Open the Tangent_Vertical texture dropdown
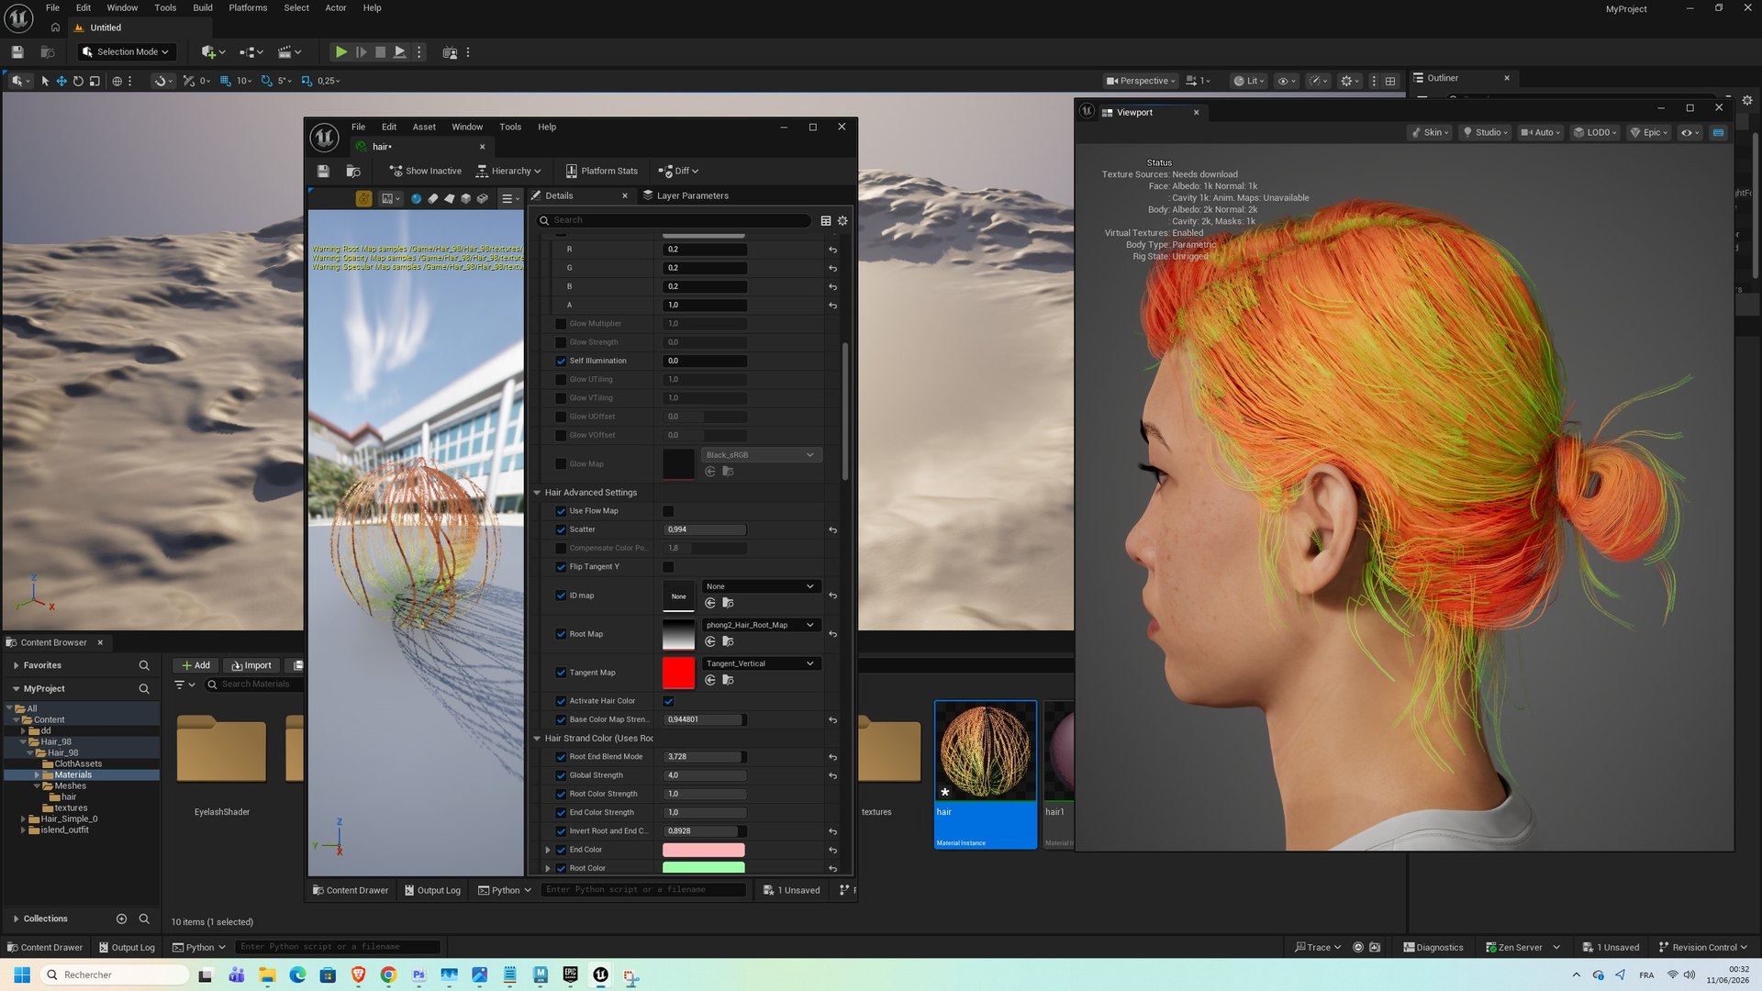This screenshot has width=1762, height=991. coord(760,663)
